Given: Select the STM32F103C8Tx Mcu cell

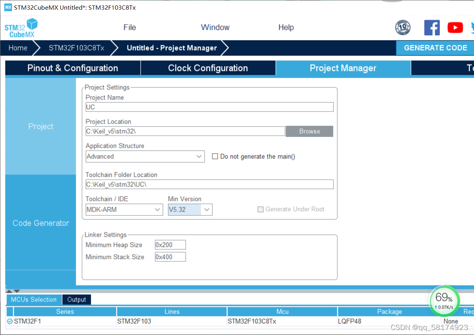Looking at the screenshot, I should pos(282,321).
